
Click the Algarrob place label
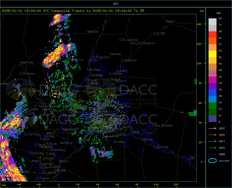tap(46, 164)
